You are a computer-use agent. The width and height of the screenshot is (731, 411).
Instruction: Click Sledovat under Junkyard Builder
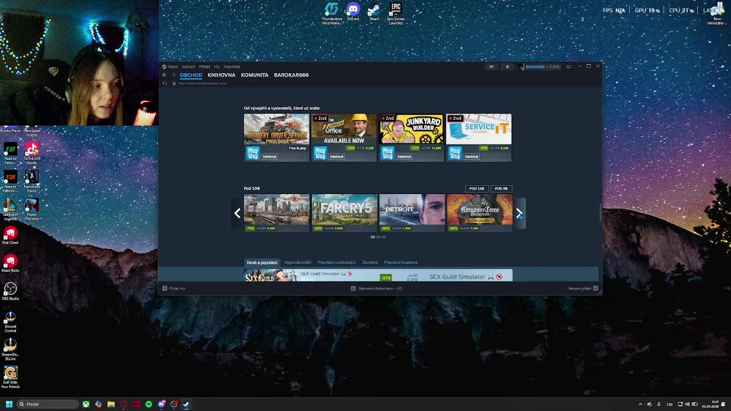click(x=404, y=156)
